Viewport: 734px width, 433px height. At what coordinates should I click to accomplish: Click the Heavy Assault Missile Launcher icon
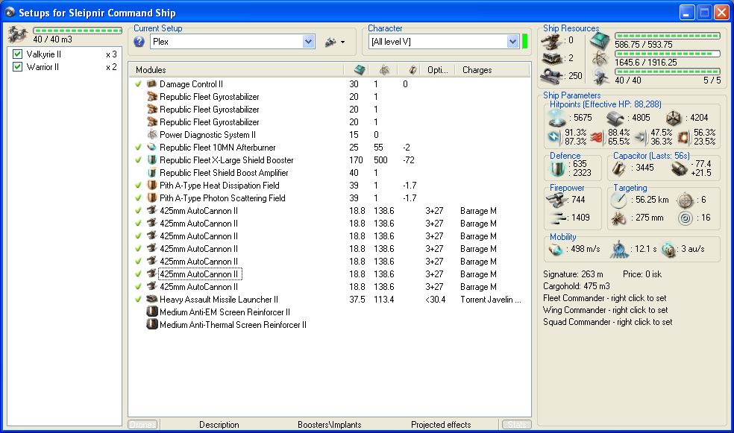pyautogui.click(x=151, y=299)
